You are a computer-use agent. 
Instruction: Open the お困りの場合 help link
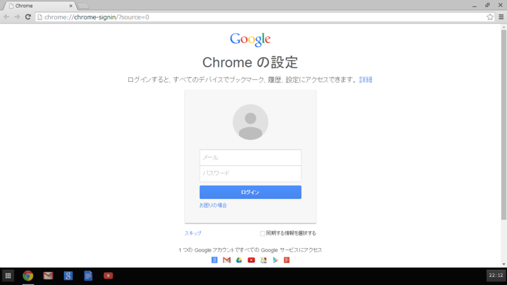tap(213, 205)
